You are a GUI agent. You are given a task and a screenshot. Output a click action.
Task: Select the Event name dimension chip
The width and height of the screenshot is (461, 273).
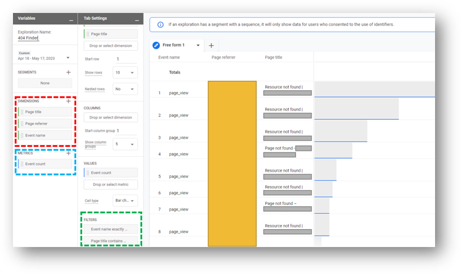(45, 135)
